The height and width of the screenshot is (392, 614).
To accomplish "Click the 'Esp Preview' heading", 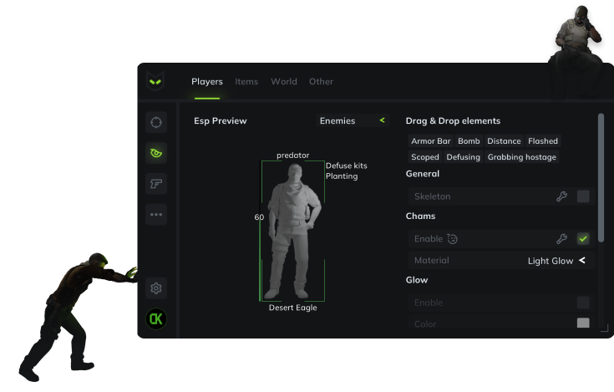I will (221, 120).
